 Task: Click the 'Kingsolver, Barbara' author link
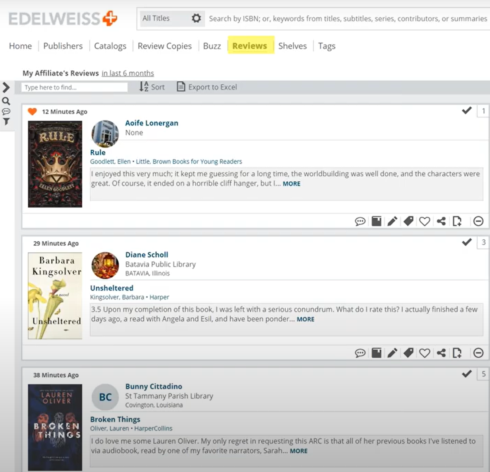pos(117,297)
